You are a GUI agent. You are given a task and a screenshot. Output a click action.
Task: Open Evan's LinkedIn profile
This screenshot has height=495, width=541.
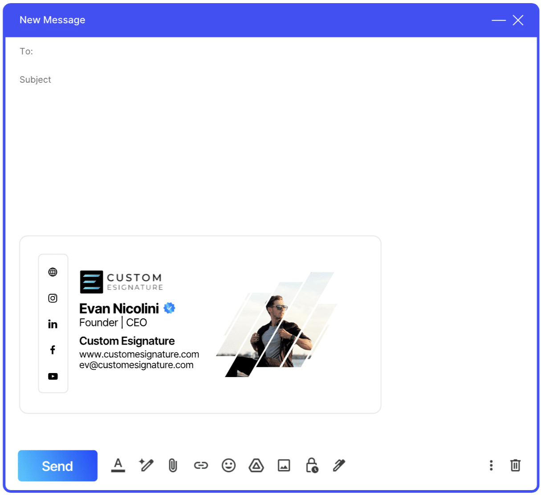(53, 324)
